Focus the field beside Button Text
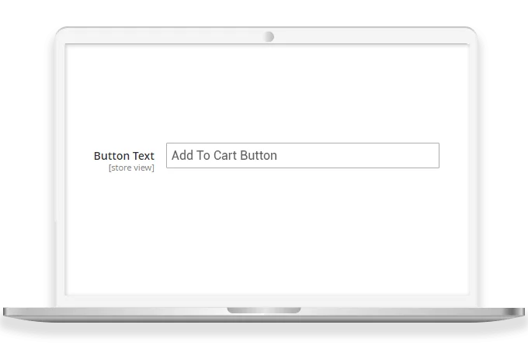This screenshot has height=349, width=528. click(302, 155)
